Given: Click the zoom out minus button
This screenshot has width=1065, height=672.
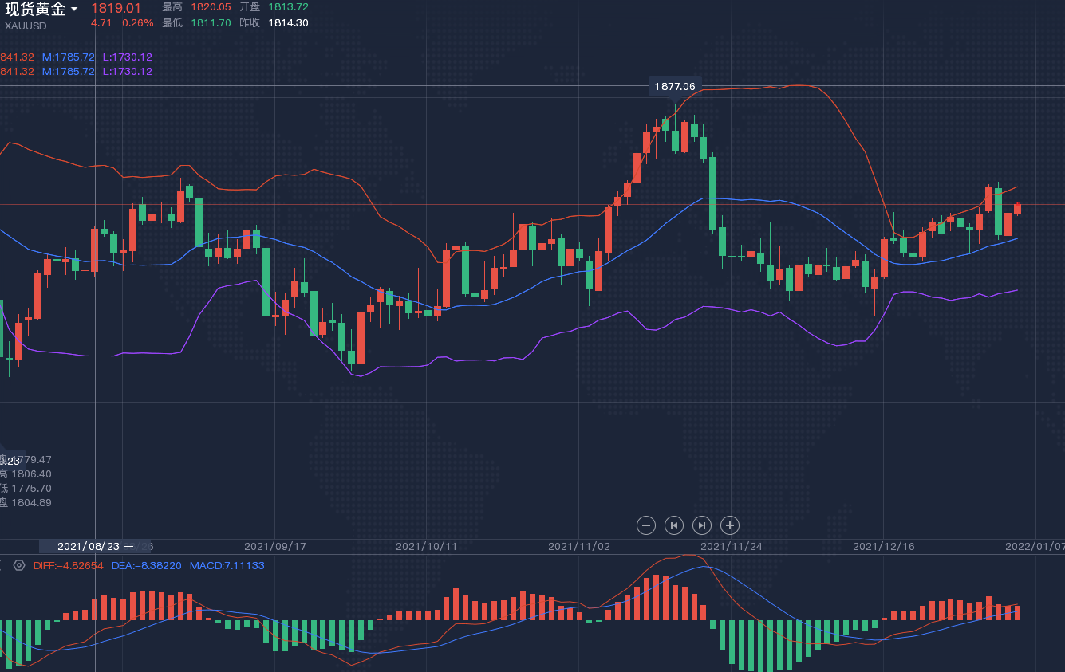Looking at the screenshot, I should (x=646, y=525).
